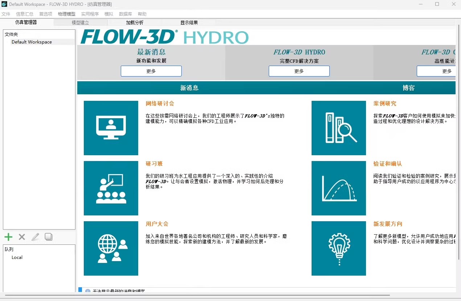Select the 队列 queue header item
This screenshot has width=461, height=301.
[x=9, y=250]
